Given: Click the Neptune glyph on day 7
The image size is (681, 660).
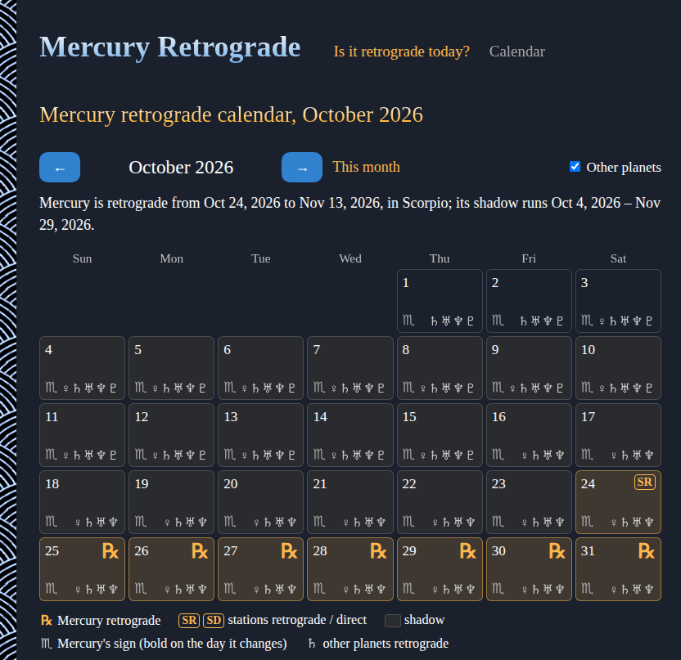Looking at the screenshot, I should tap(368, 388).
